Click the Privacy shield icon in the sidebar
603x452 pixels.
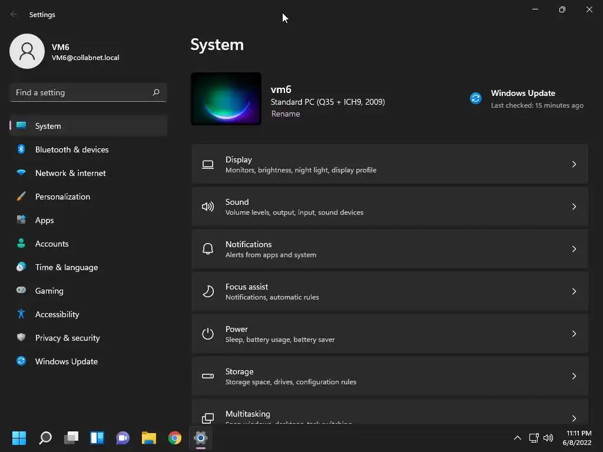(21, 337)
